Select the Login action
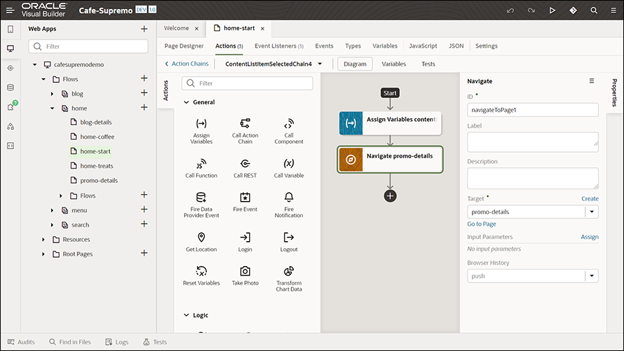This screenshot has height=351, width=624. click(x=245, y=242)
